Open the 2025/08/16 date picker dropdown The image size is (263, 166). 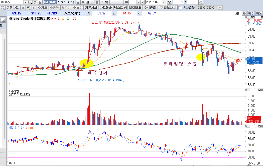click(x=164, y=2)
